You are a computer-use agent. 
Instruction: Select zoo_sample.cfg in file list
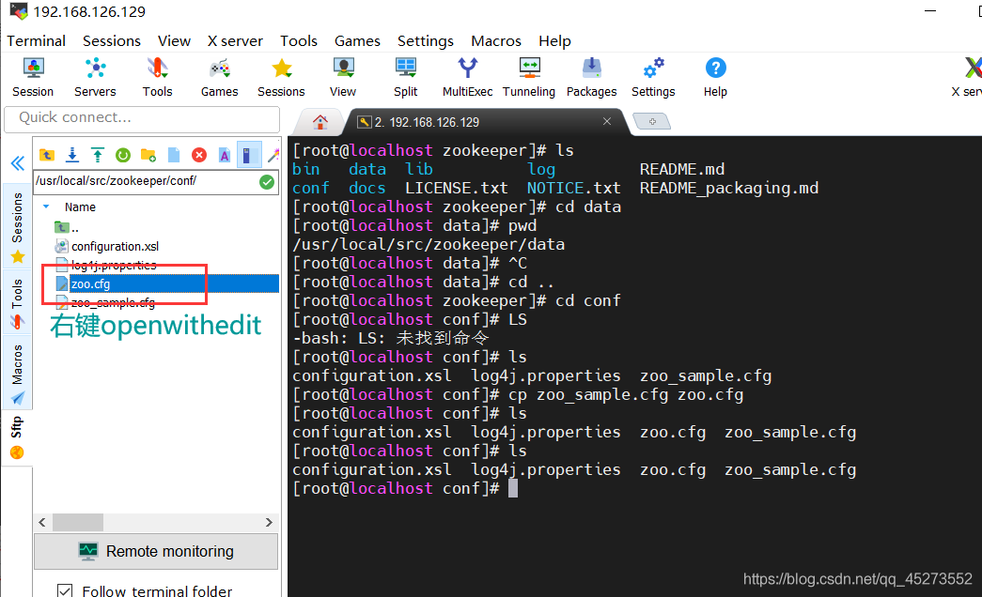(106, 303)
